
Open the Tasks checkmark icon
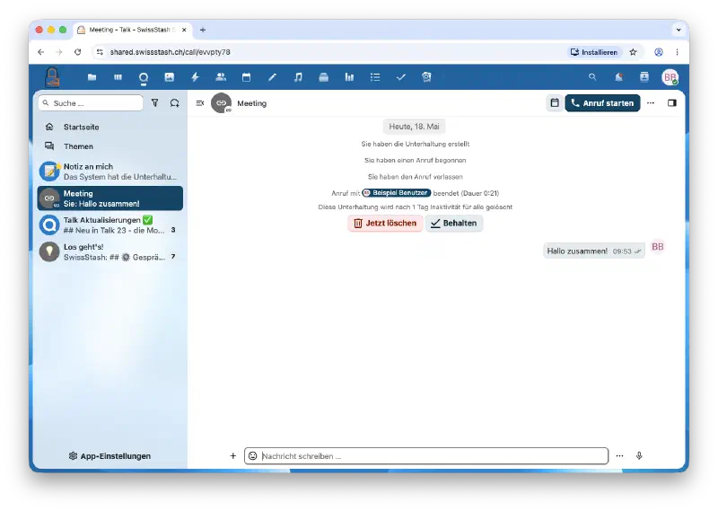point(400,77)
